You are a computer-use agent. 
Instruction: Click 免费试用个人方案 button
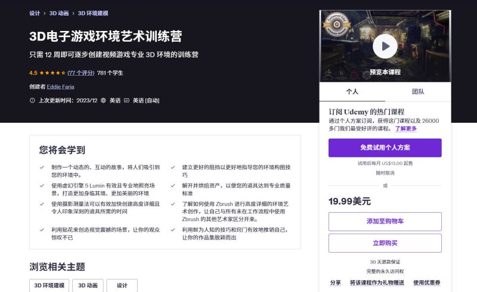coord(385,148)
